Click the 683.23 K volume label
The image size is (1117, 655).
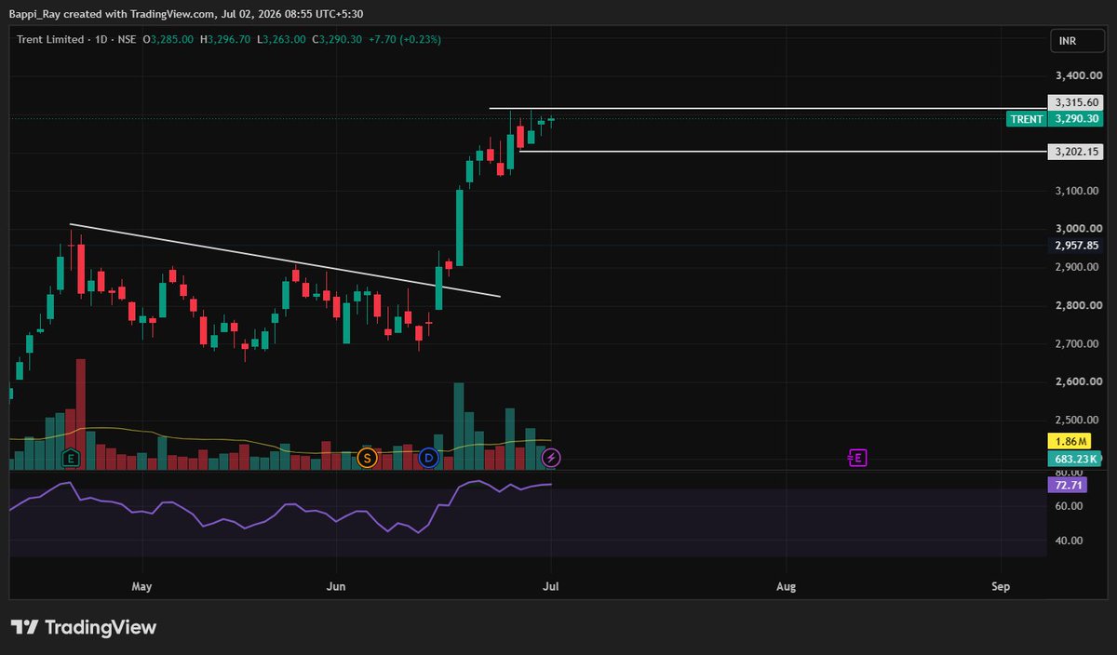[x=1075, y=458]
